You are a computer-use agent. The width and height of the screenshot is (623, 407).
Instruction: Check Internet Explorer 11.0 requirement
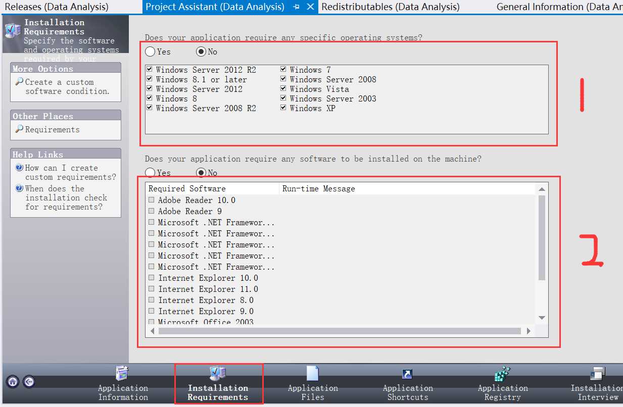pyautogui.click(x=152, y=289)
